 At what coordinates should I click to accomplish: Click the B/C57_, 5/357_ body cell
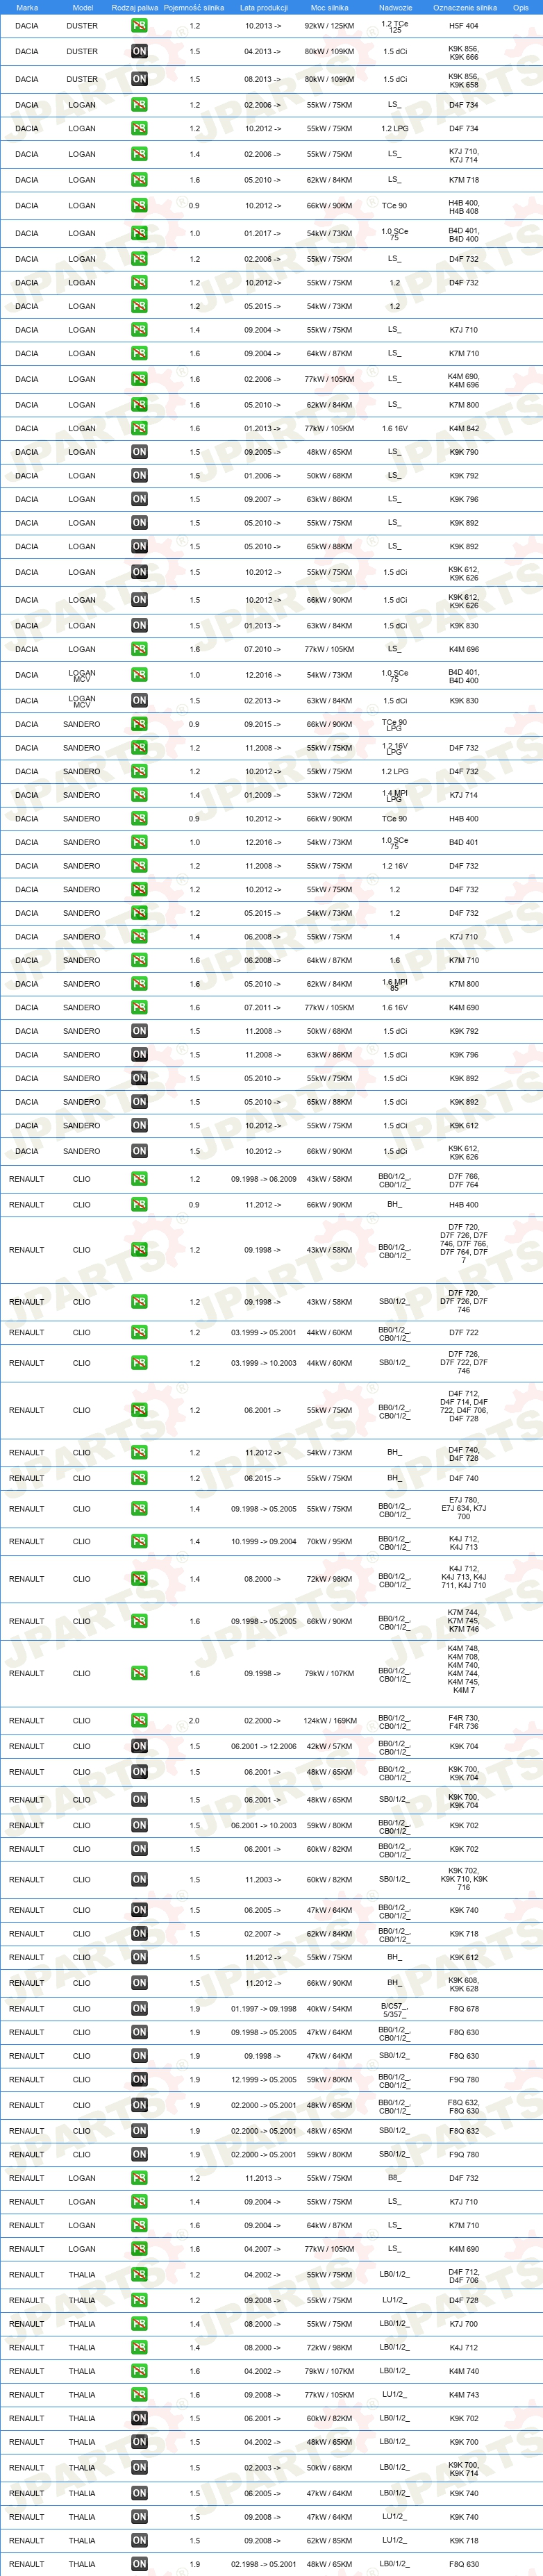(x=394, y=2009)
